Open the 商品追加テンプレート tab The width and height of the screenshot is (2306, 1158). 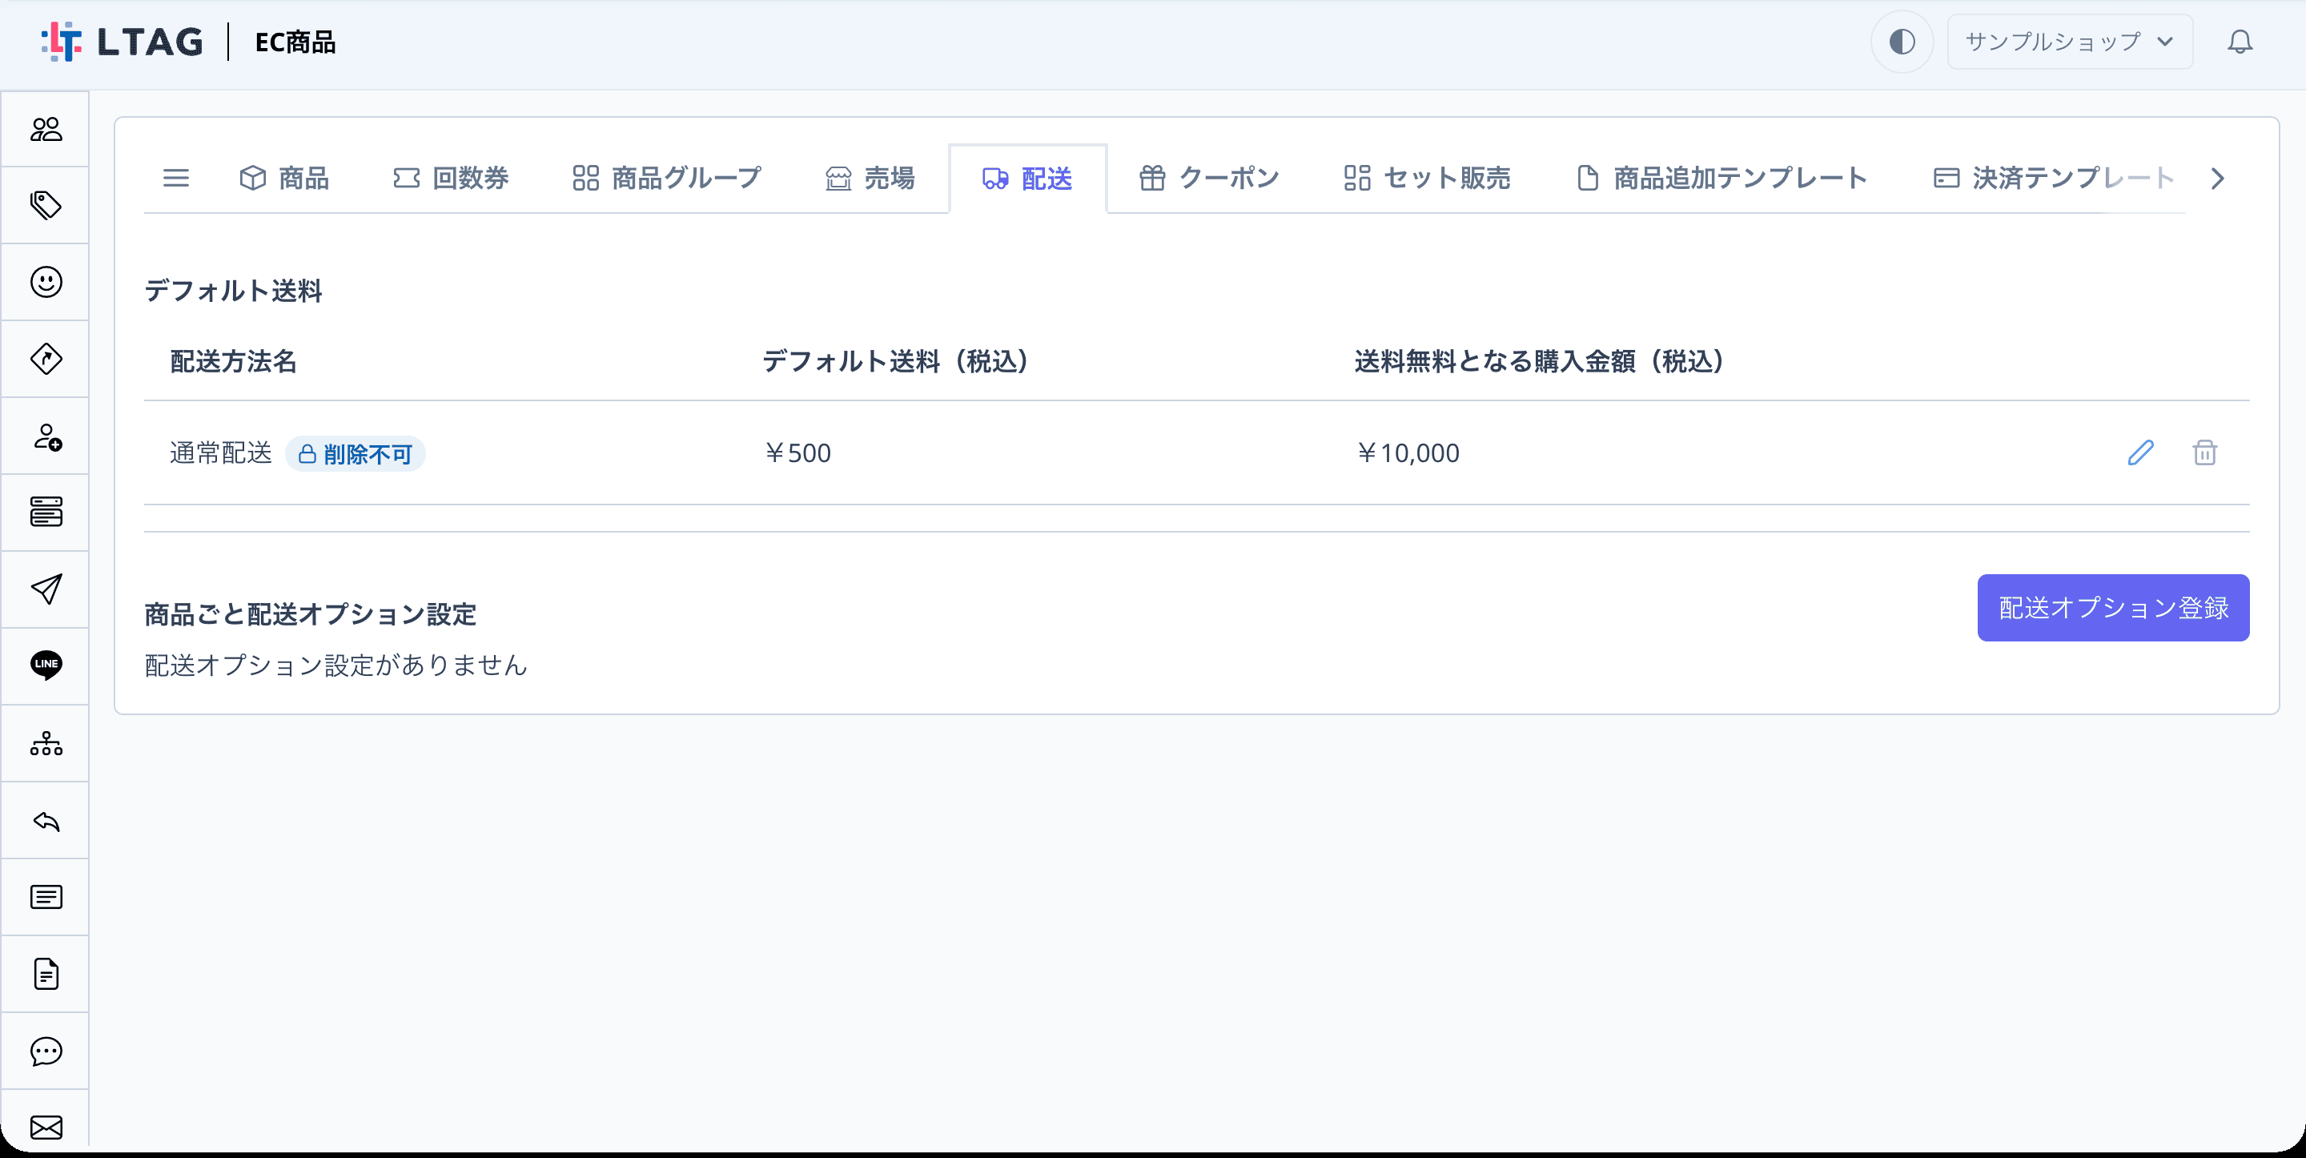click(1721, 179)
